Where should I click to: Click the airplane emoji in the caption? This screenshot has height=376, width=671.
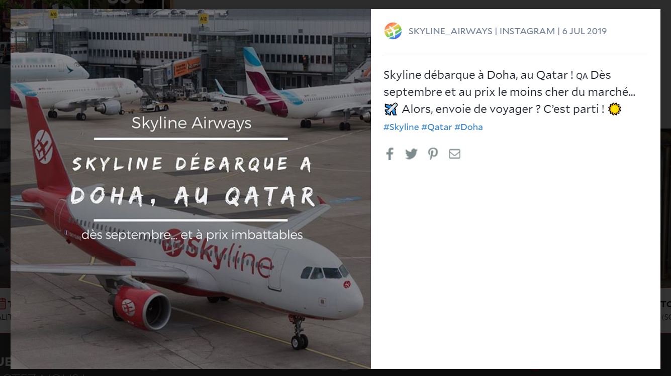coord(391,109)
